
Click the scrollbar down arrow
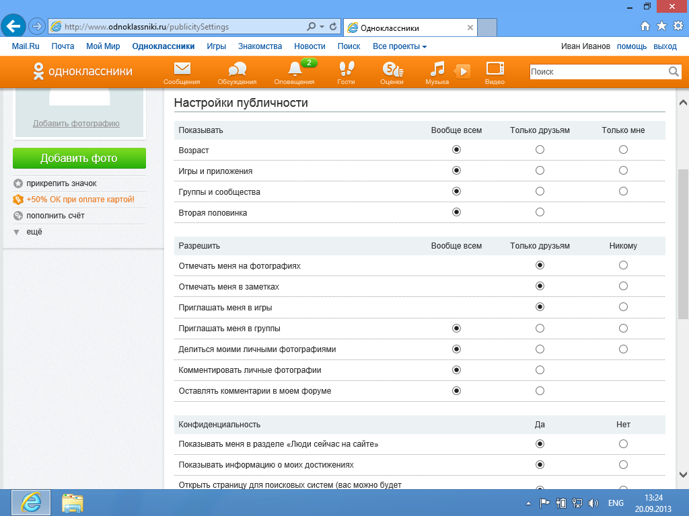click(x=683, y=474)
